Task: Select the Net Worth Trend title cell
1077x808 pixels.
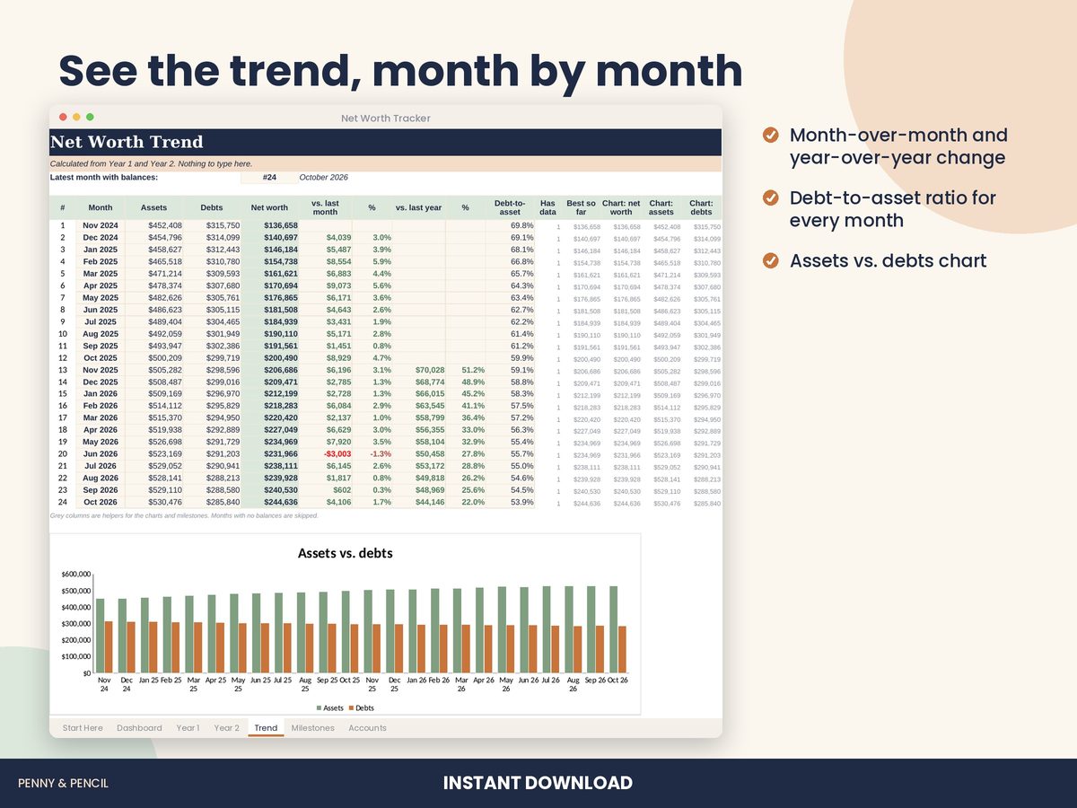Action: [385, 142]
